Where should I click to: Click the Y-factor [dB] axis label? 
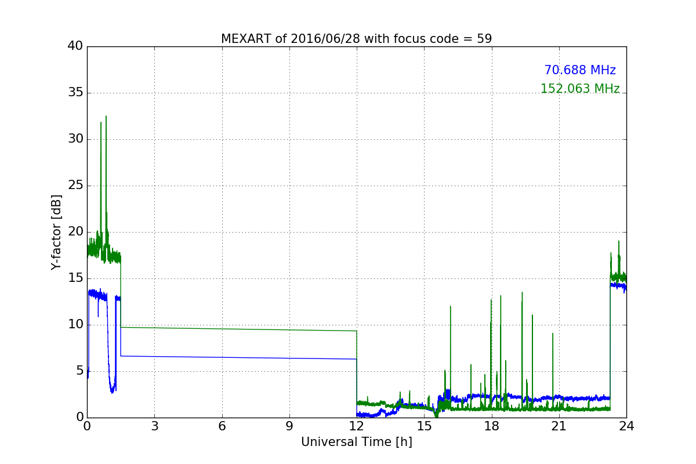point(56,232)
